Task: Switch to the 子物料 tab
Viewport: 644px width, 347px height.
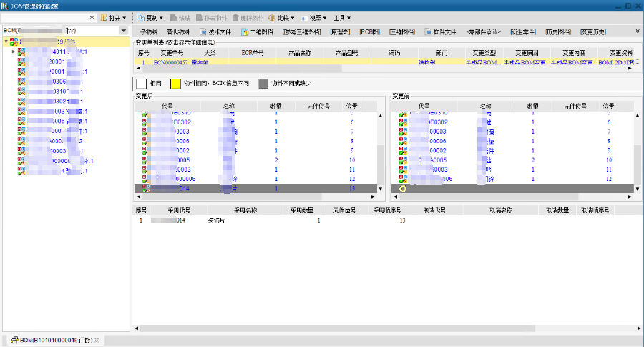Action: [148, 31]
